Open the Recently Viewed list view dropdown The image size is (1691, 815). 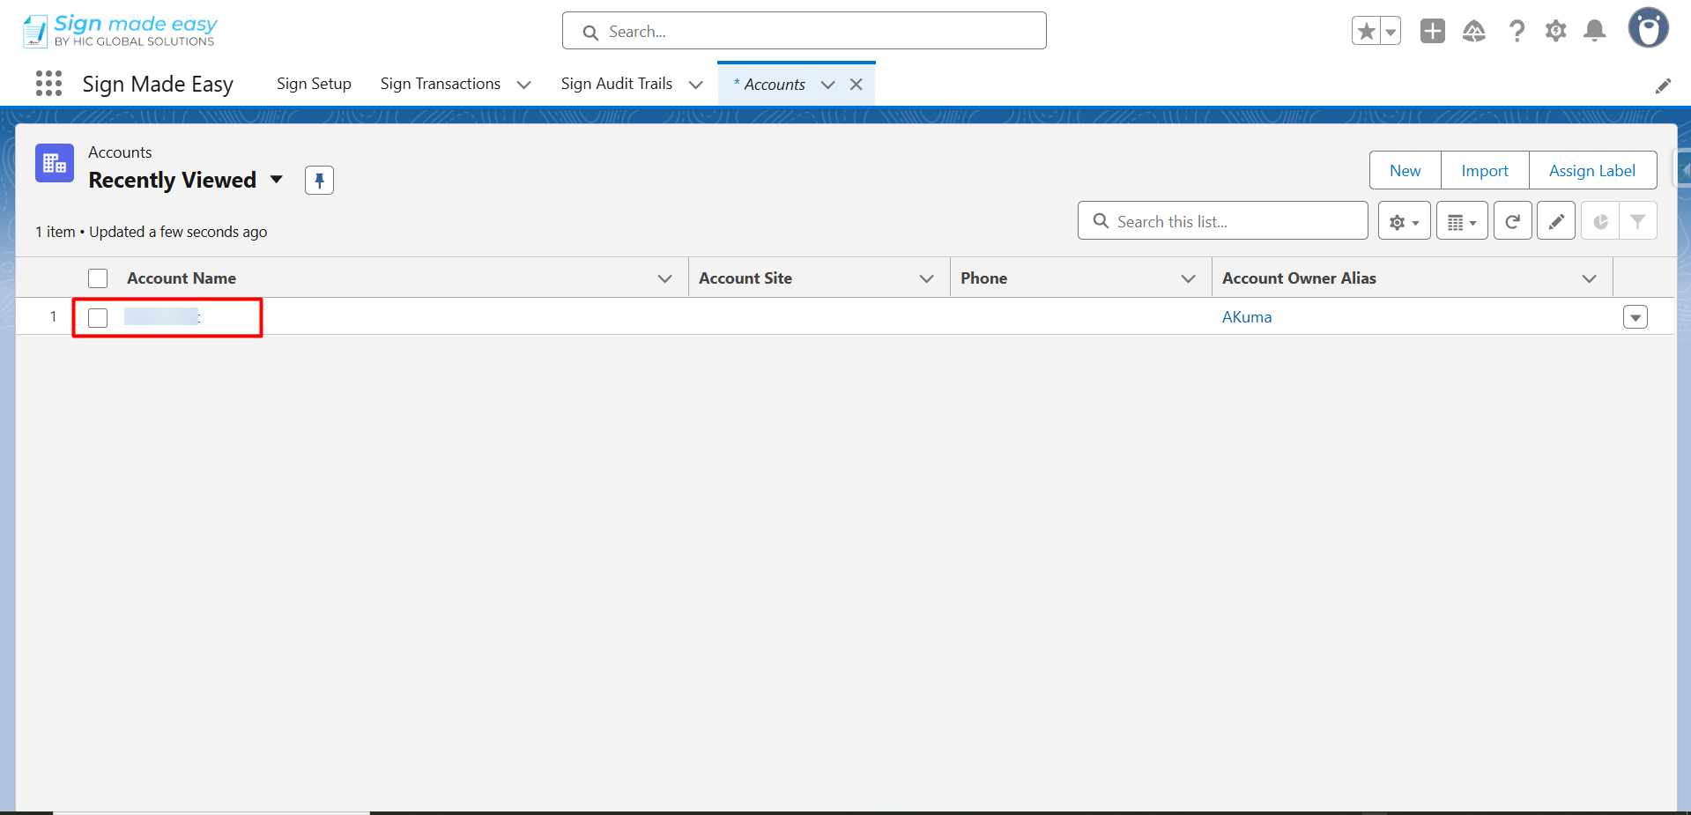[x=276, y=180]
